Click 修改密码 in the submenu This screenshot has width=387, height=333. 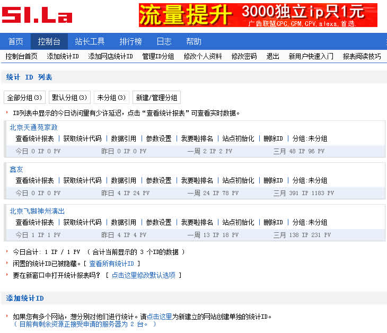pyautogui.click(x=244, y=56)
